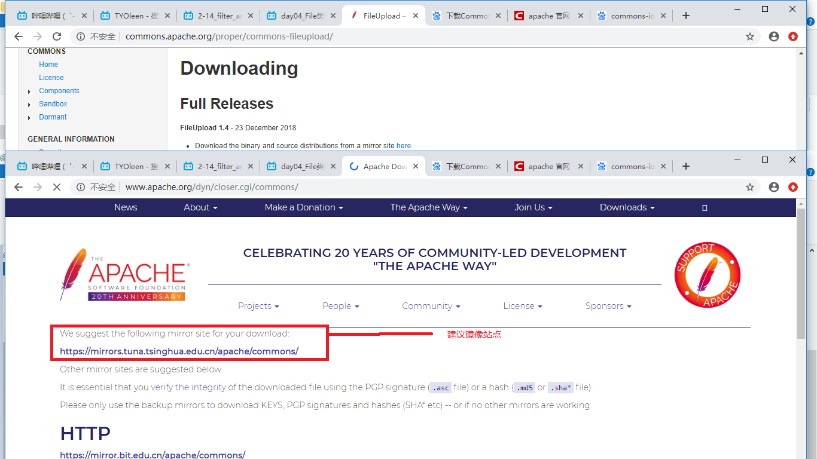This screenshot has height=459, width=817.
Task: Expand the Sandbox arrow in the Commons sidebar
Action: click(x=29, y=105)
